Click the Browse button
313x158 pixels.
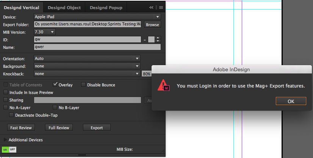152,25
